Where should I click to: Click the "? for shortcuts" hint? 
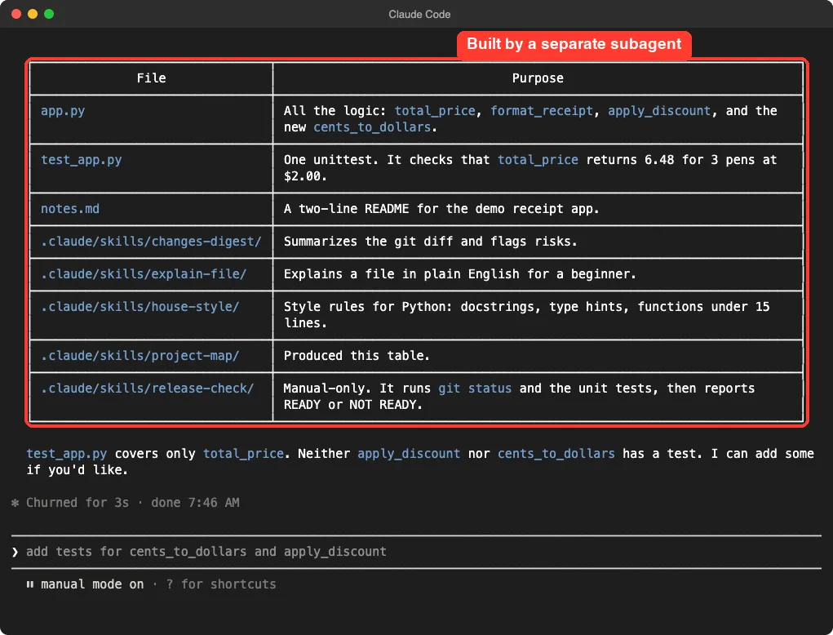[221, 584]
